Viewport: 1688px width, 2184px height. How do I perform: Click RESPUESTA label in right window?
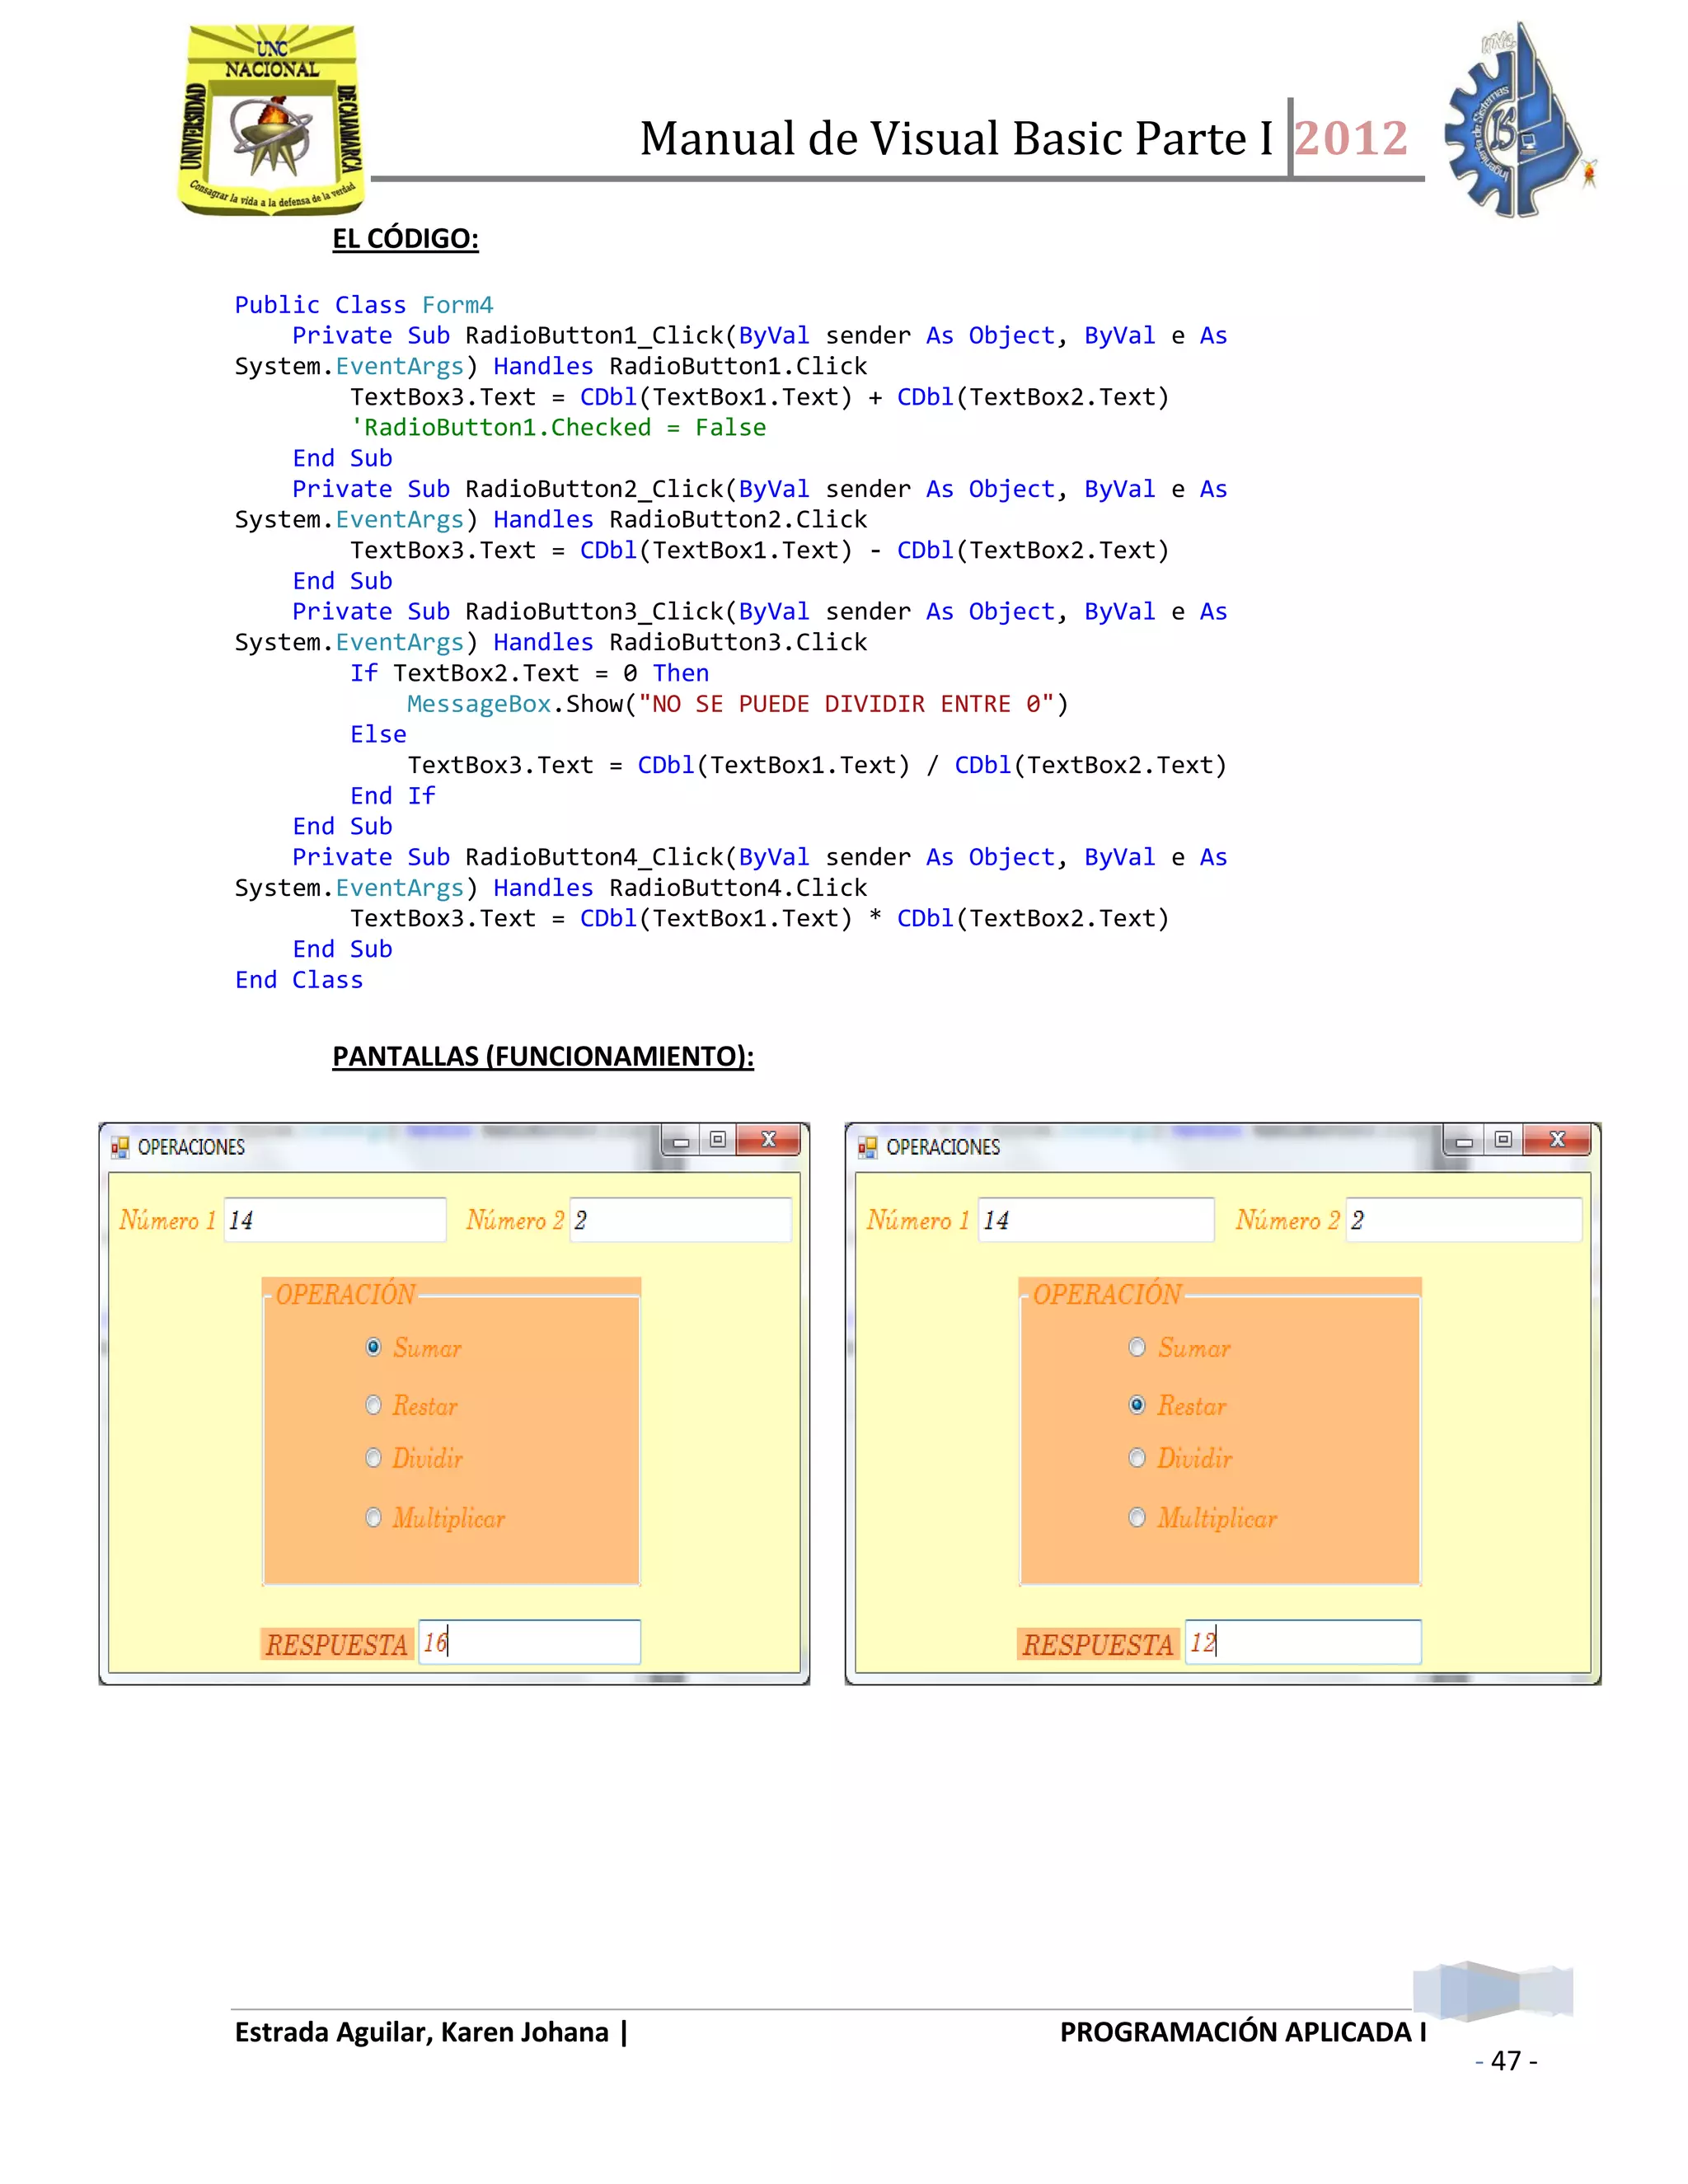(x=1098, y=1644)
